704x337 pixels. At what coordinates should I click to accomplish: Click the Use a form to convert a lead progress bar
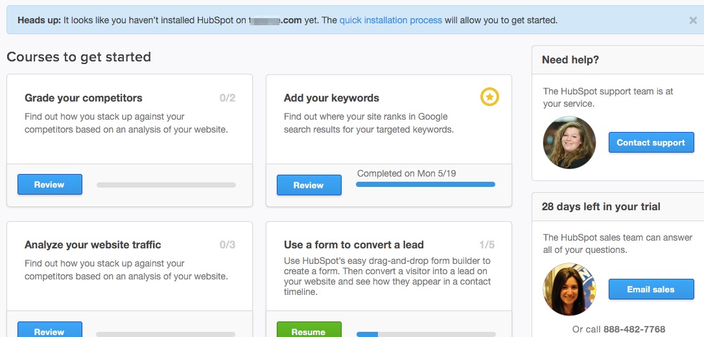point(426,334)
